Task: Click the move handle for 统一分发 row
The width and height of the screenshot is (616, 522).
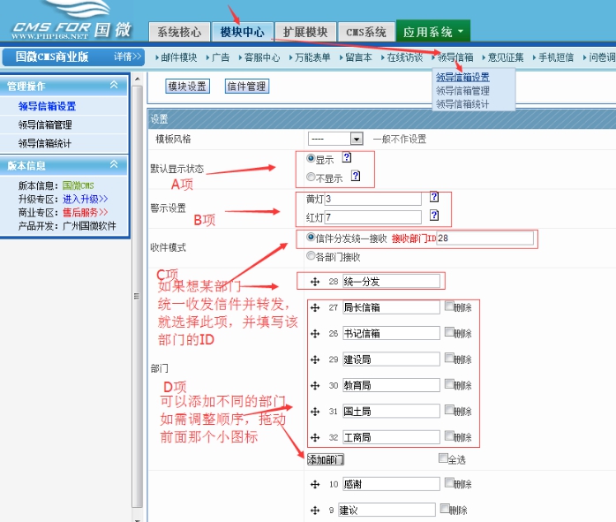Action: (315, 281)
